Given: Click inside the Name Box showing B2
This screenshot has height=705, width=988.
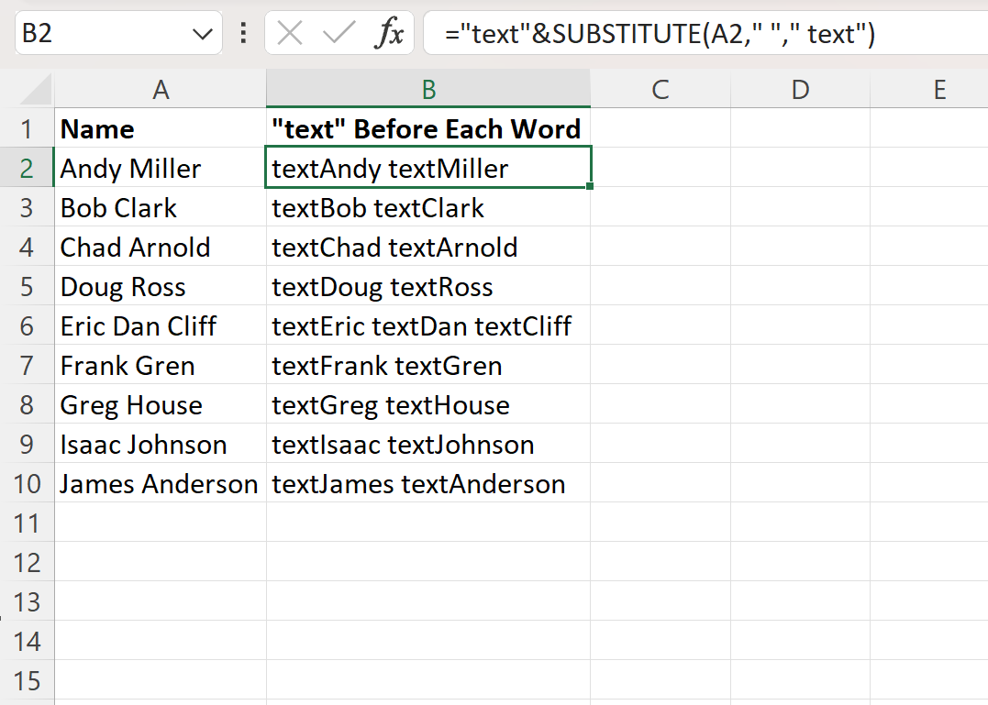Looking at the screenshot, I should pyautogui.click(x=101, y=34).
